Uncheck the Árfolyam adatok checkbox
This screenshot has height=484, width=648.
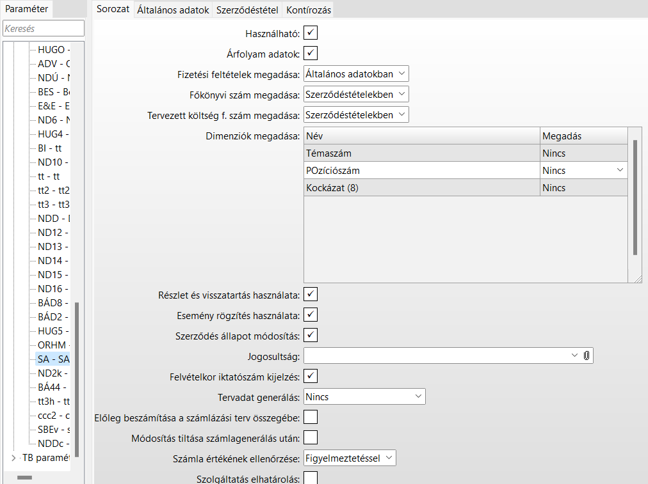click(311, 54)
